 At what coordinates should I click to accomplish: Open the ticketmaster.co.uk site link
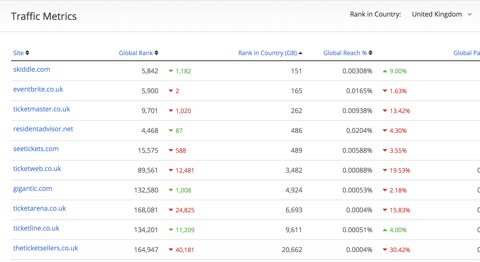42,109
